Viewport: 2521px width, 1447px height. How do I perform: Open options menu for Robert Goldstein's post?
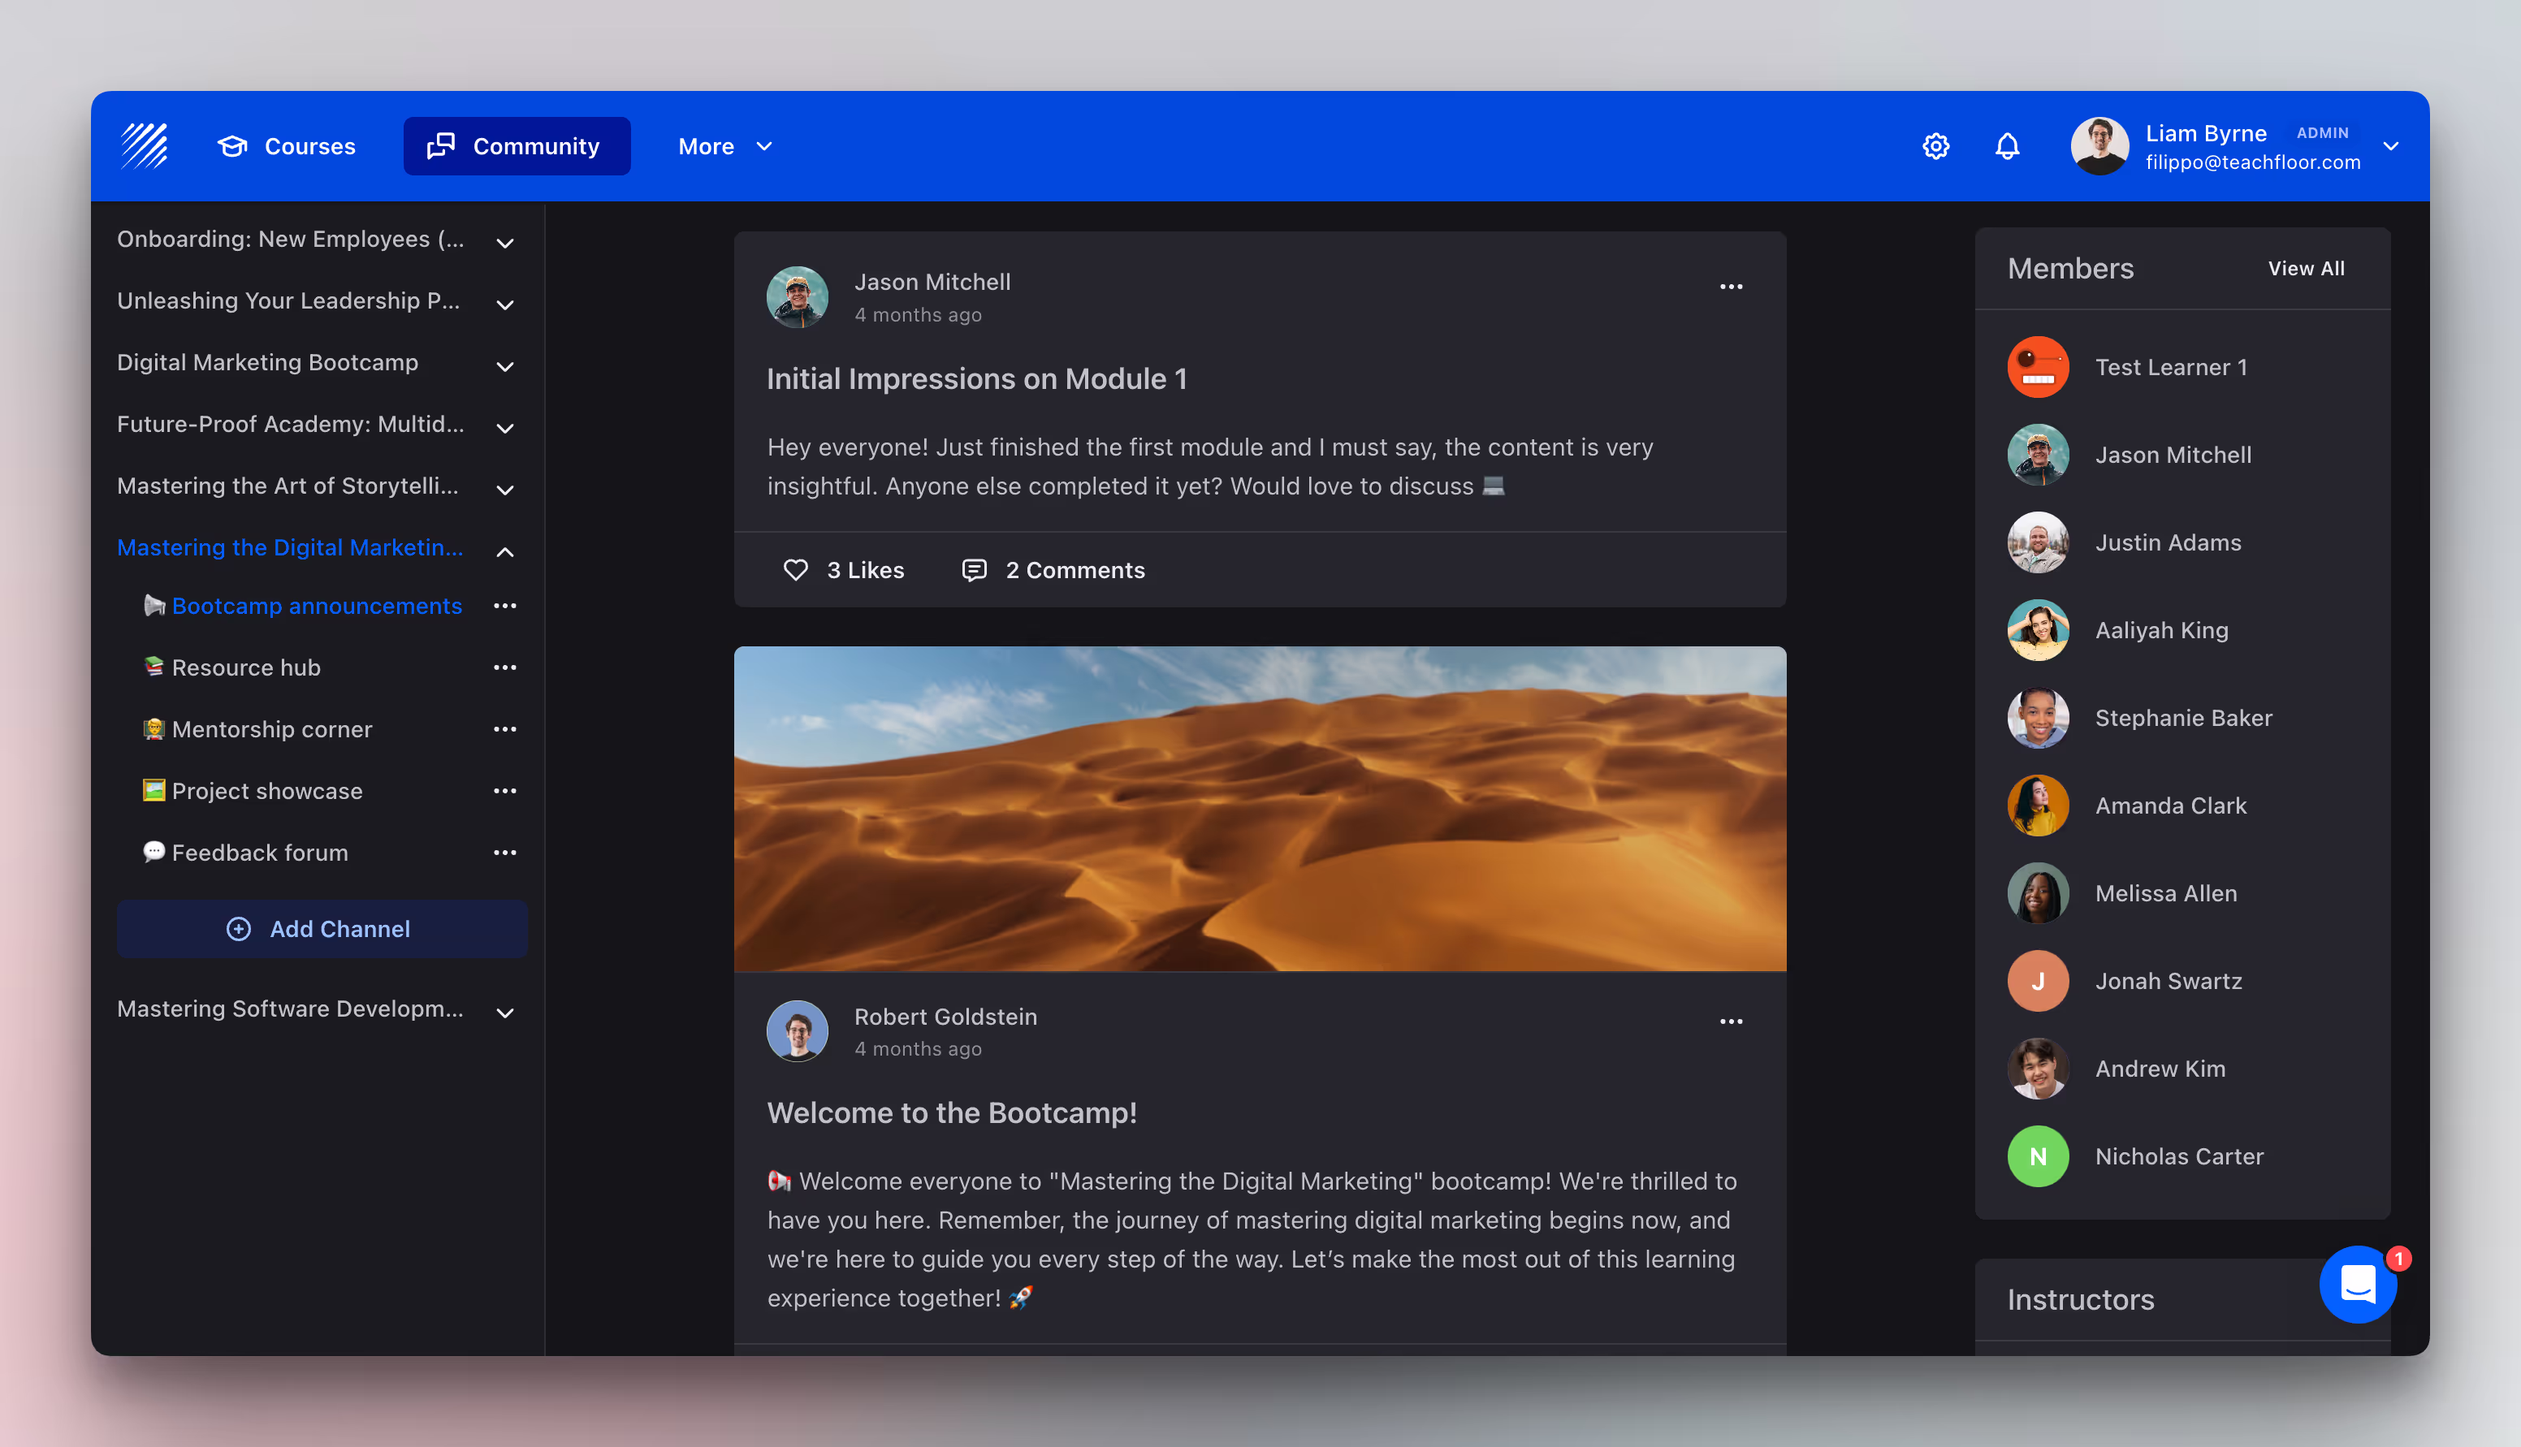pyautogui.click(x=1730, y=1021)
